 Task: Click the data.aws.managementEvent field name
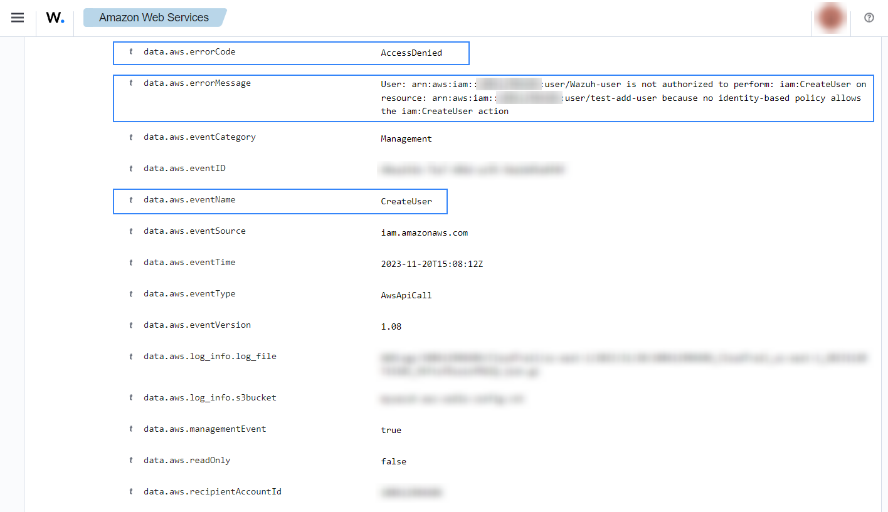coord(204,429)
